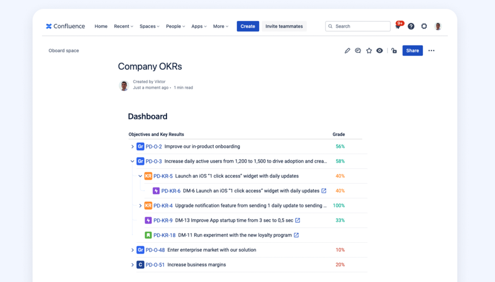Image resolution: width=495 pixels, height=282 pixels.
Task: Click 'Increase business margins' text
Action: pyautogui.click(x=197, y=264)
